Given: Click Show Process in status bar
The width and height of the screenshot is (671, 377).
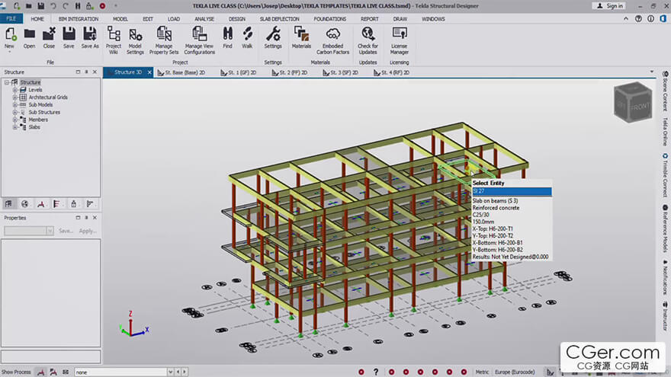Looking at the screenshot, I should 16,372.
